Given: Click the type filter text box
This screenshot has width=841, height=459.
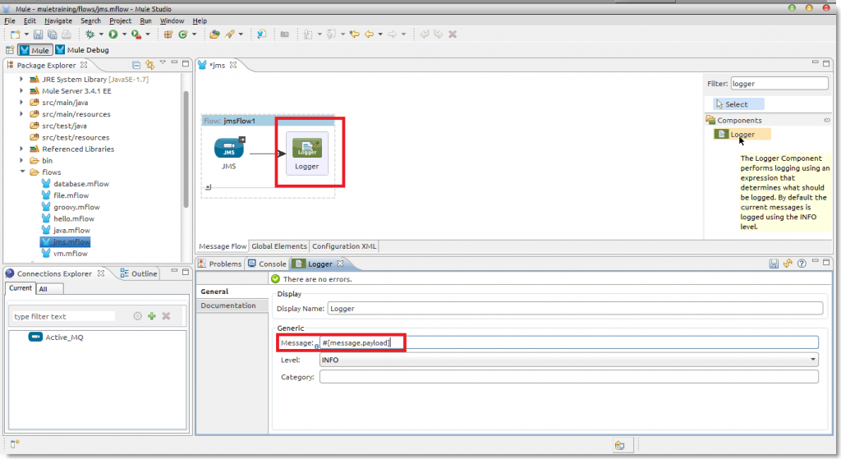Looking at the screenshot, I should tap(64, 316).
